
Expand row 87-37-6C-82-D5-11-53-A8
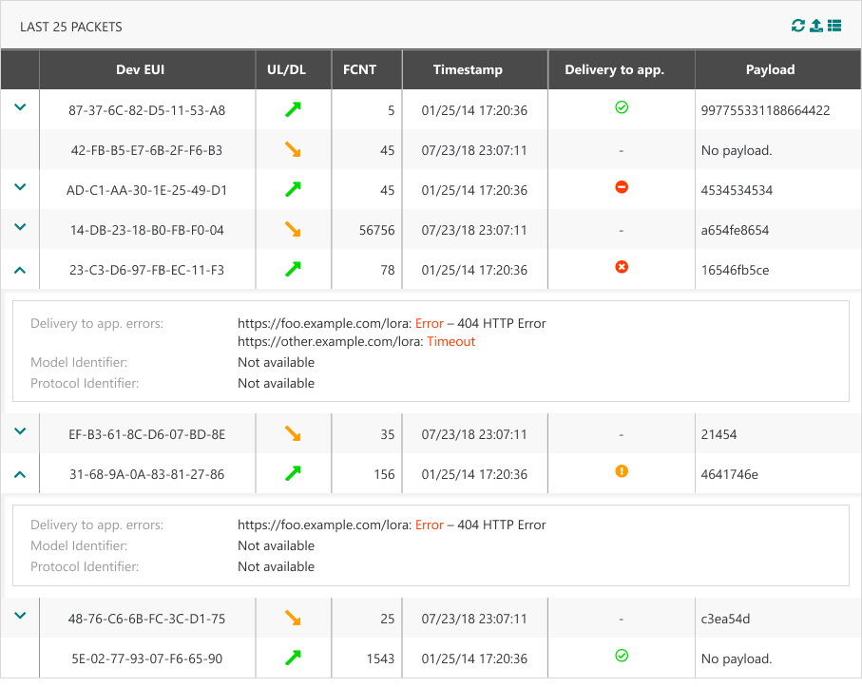click(20, 107)
